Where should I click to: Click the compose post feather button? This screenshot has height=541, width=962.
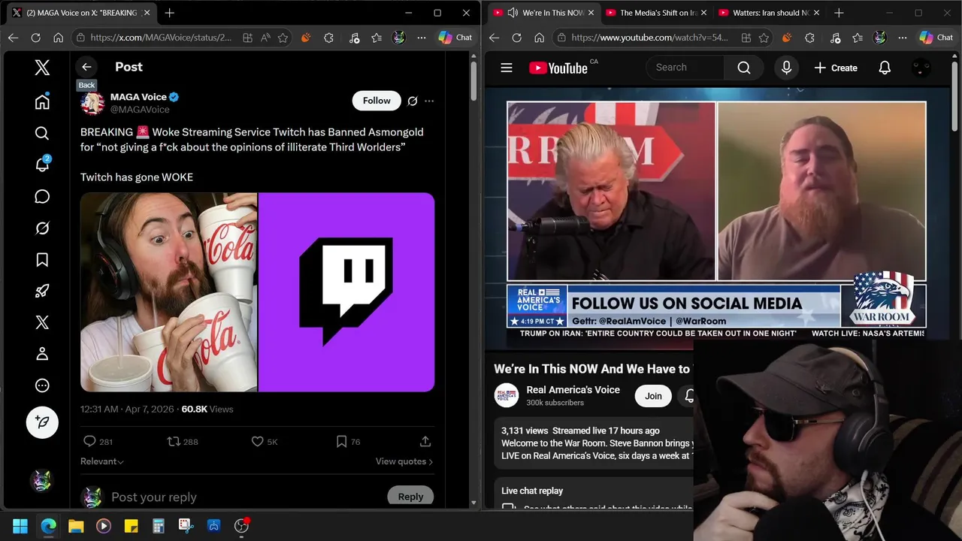tap(42, 423)
